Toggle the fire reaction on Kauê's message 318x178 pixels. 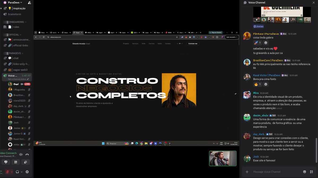click(x=258, y=84)
